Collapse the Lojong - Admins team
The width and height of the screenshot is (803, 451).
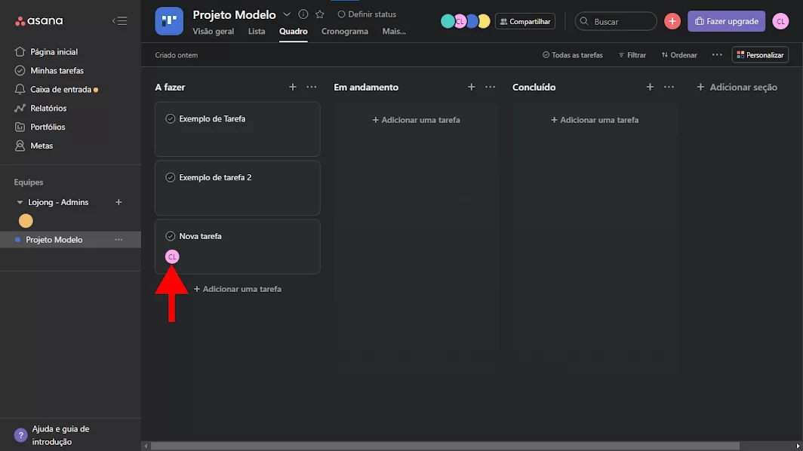click(x=20, y=202)
